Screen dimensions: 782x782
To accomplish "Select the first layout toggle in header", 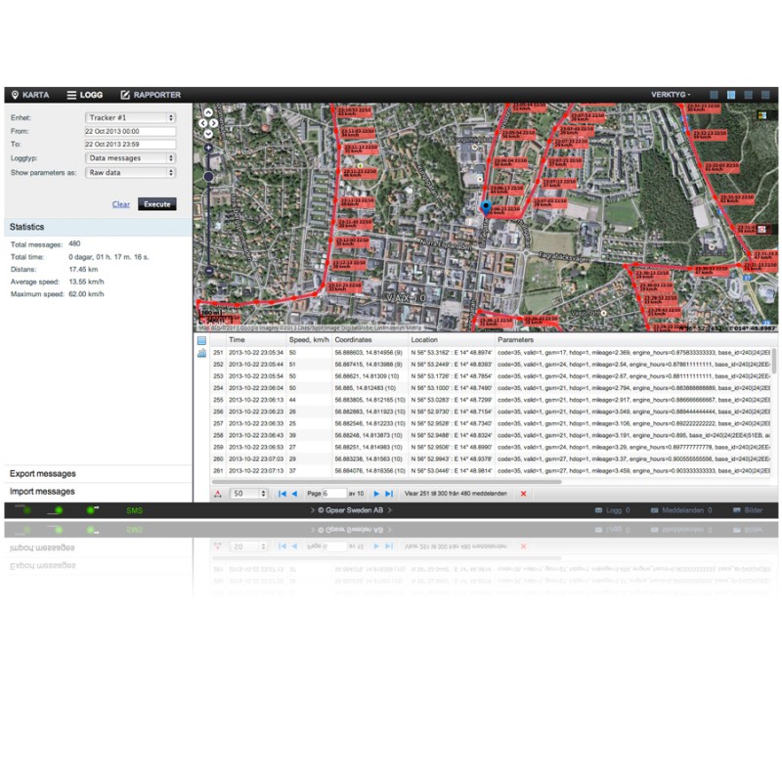I will click(x=715, y=95).
